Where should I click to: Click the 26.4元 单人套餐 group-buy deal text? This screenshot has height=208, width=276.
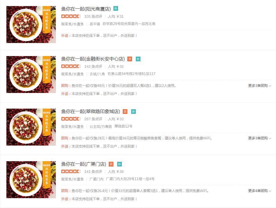click(x=140, y=191)
